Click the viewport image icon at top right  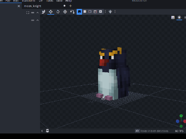(x=173, y=17)
